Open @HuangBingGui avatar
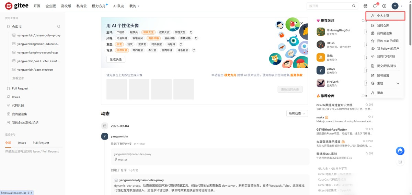Screen dimensions: 412x195 point(321,32)
